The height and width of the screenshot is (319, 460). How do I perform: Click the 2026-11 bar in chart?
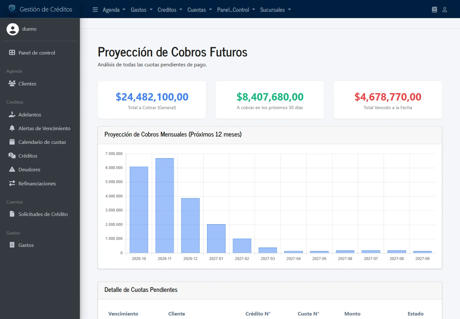165,206
